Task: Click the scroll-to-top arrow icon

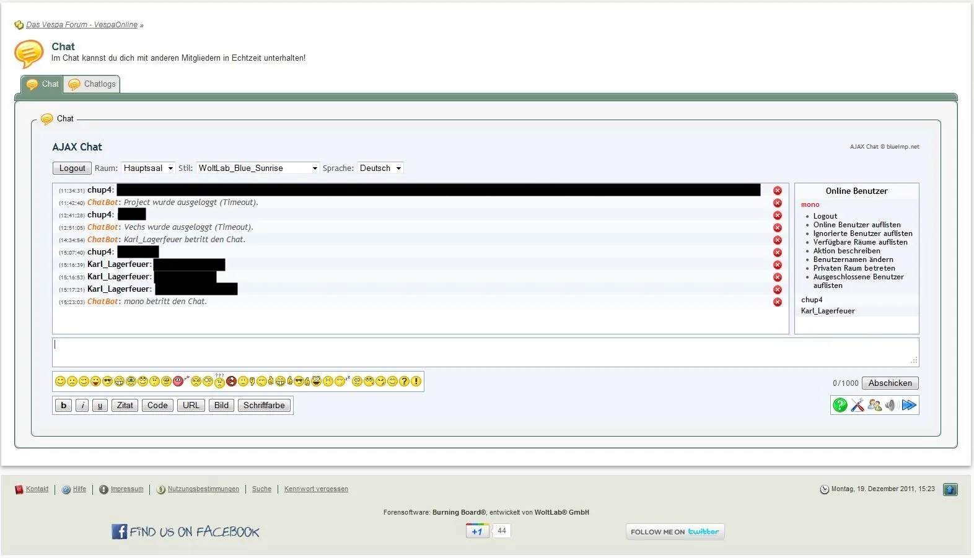Action: coord(950,490)
